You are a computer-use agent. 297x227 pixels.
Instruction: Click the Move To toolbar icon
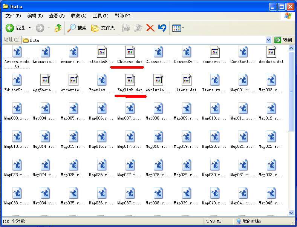coord(126,28)
